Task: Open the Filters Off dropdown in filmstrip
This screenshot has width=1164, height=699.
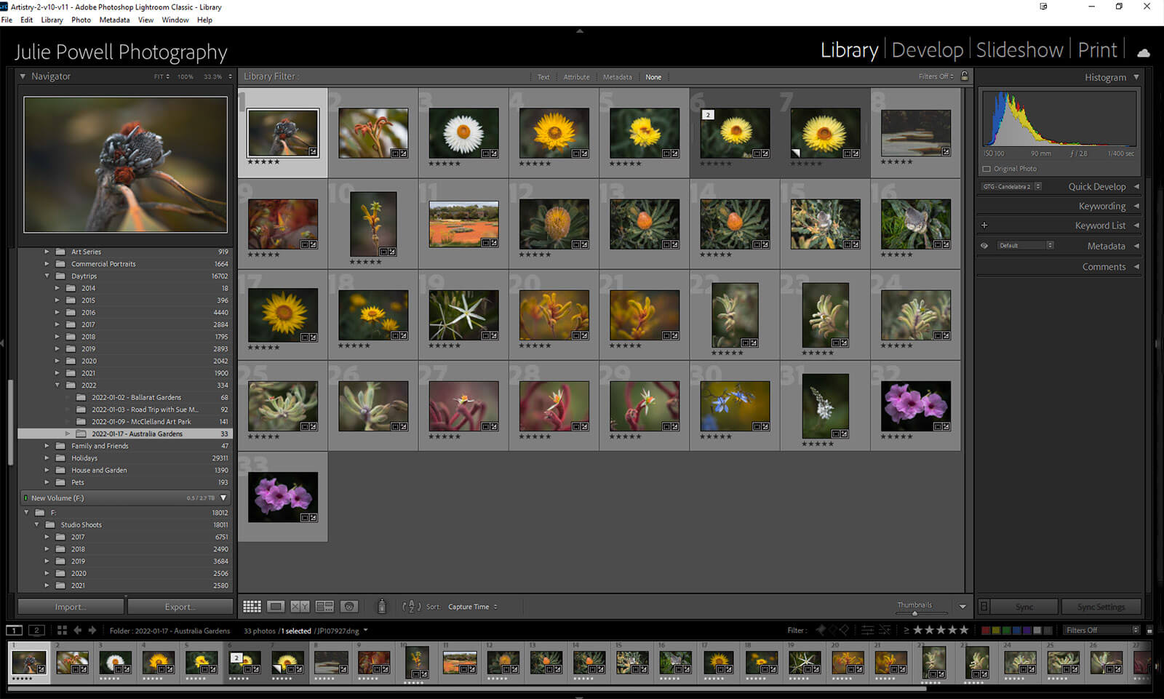Action: [1101, 630]
